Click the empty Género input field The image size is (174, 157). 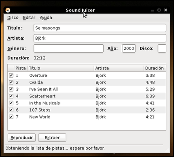click(x=68, y=48)
